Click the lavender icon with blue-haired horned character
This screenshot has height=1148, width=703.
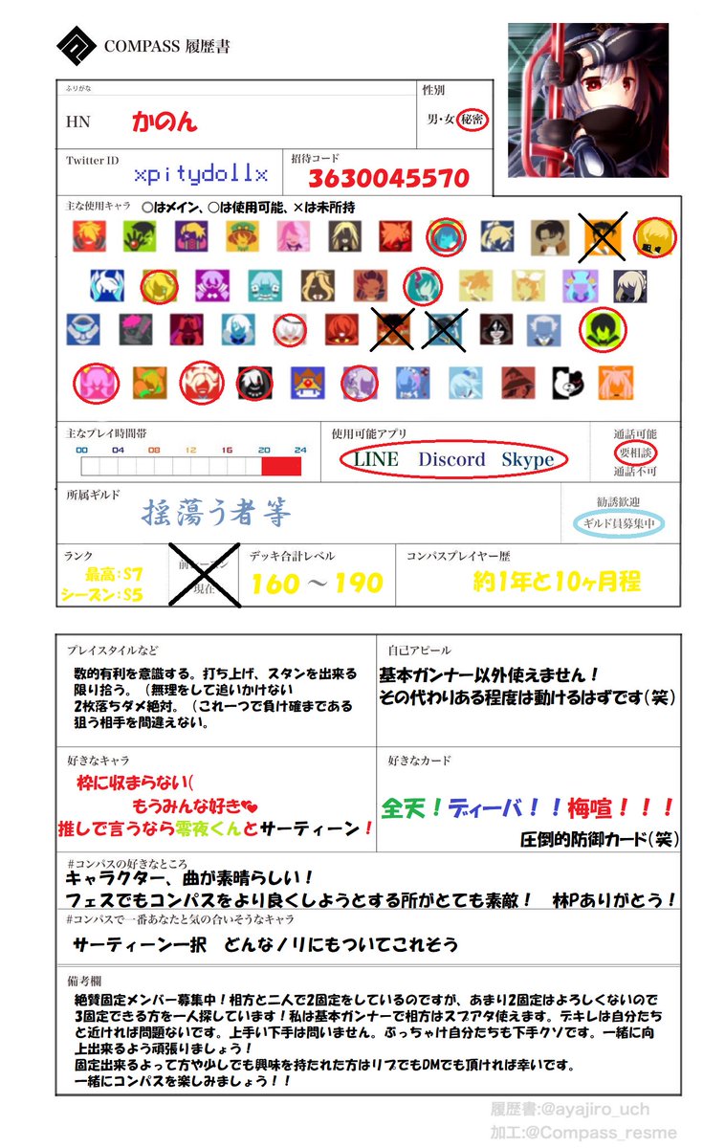click(x=579, y=285)
